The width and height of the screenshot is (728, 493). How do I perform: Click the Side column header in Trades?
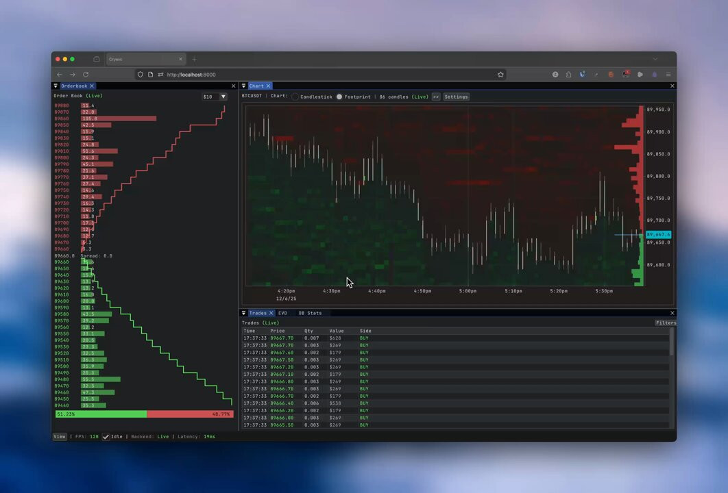[x=365, y=331]
